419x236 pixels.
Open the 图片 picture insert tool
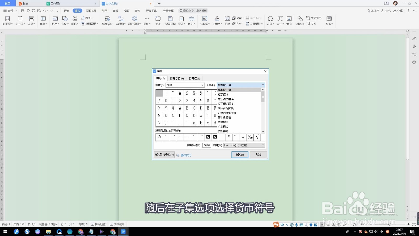coord(55,20)
